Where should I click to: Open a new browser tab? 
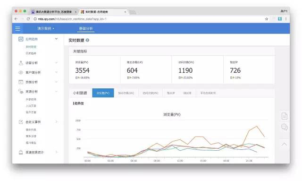point(133,12)
